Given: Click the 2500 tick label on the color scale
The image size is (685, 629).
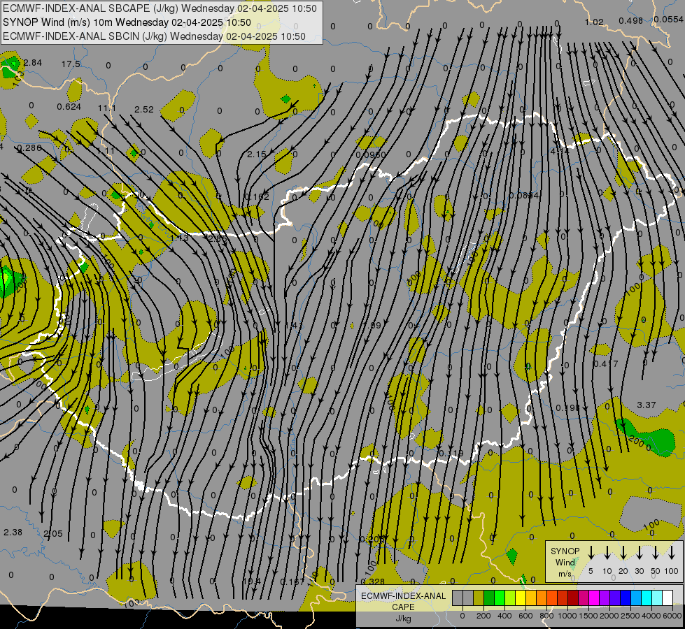Looking at the screenshot, I should 630,616.
